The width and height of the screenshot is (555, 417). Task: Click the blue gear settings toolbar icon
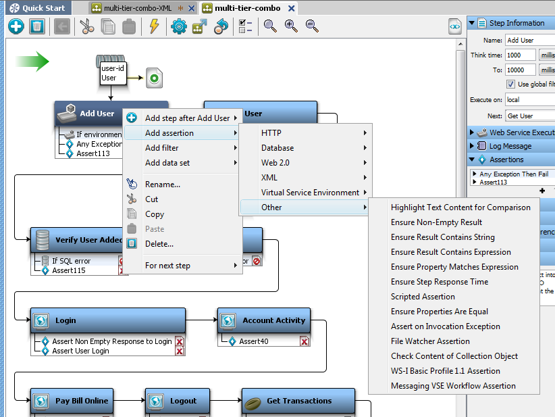click(x=178, y=26)
